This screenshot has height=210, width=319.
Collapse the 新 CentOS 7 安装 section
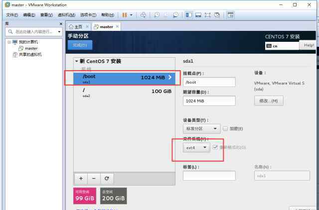pyautogui.click(x=76, y=61)
